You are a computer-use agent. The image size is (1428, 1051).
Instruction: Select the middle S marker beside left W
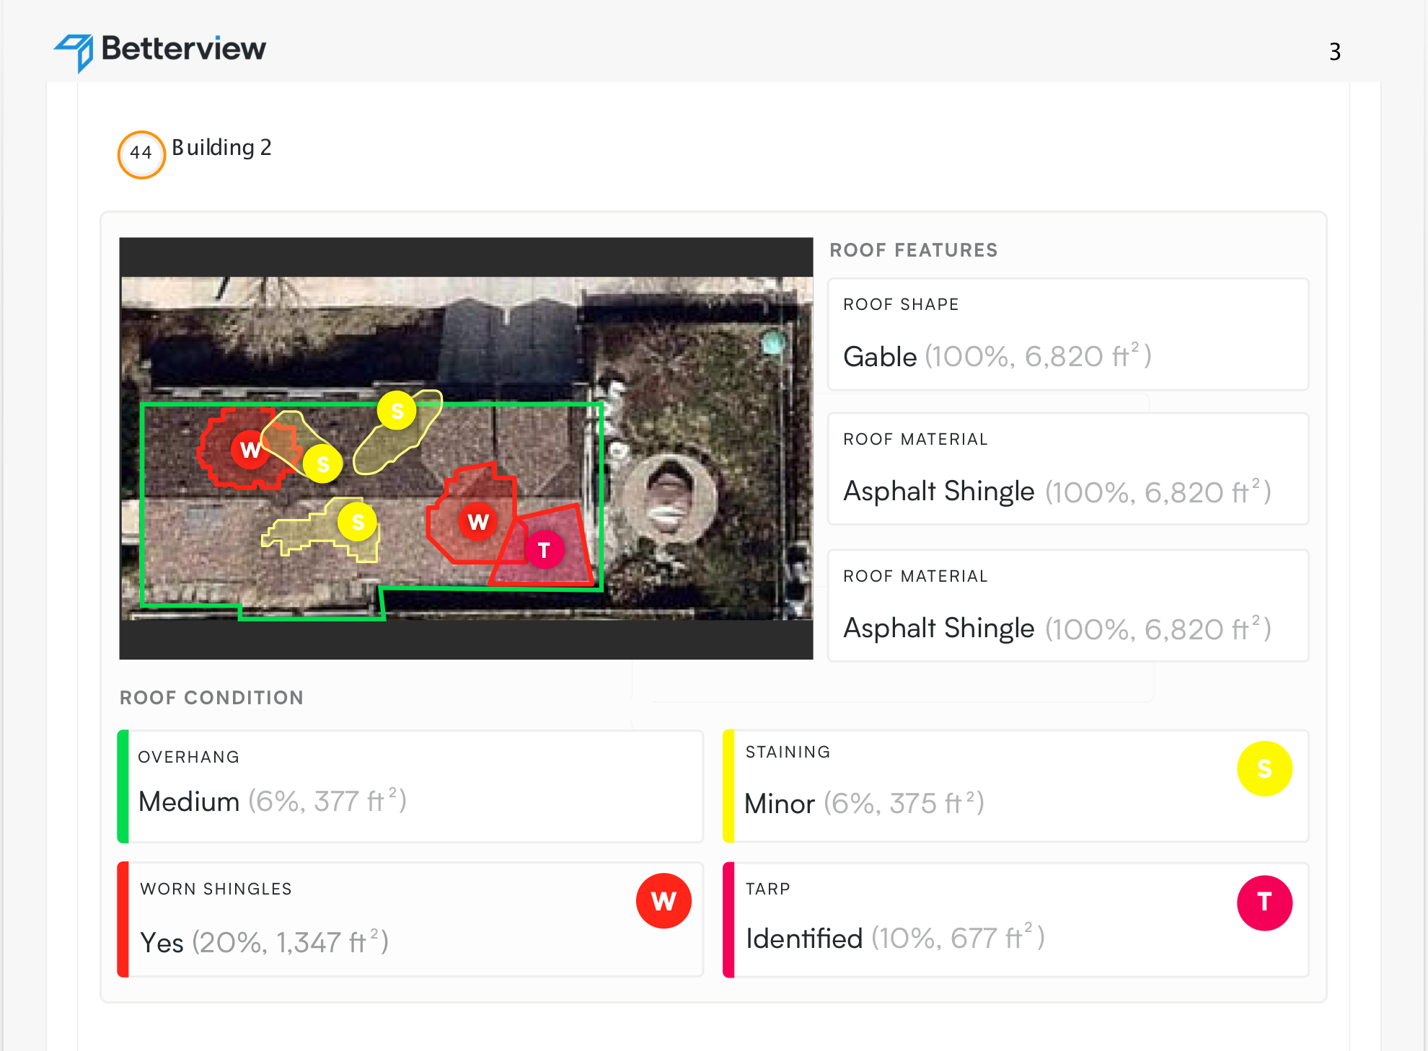point(322,464)
